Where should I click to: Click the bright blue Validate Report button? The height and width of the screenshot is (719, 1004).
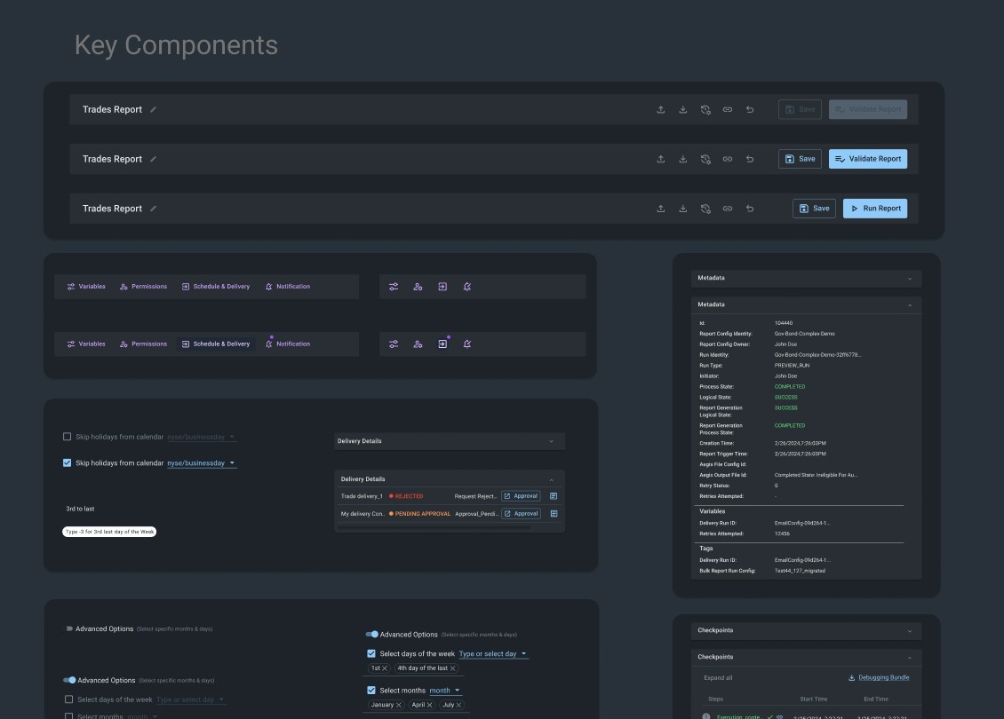point(868,159)
